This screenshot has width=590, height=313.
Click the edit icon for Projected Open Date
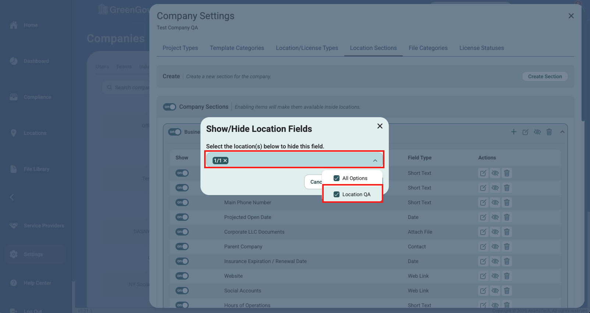483,217
